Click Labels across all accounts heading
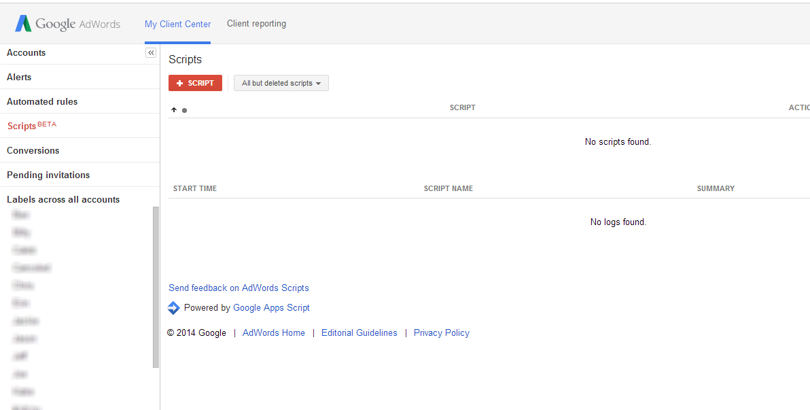 64,200
